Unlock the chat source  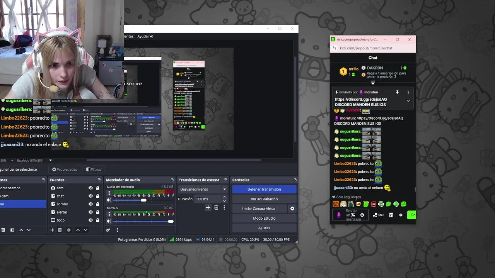tap(97, 196)
